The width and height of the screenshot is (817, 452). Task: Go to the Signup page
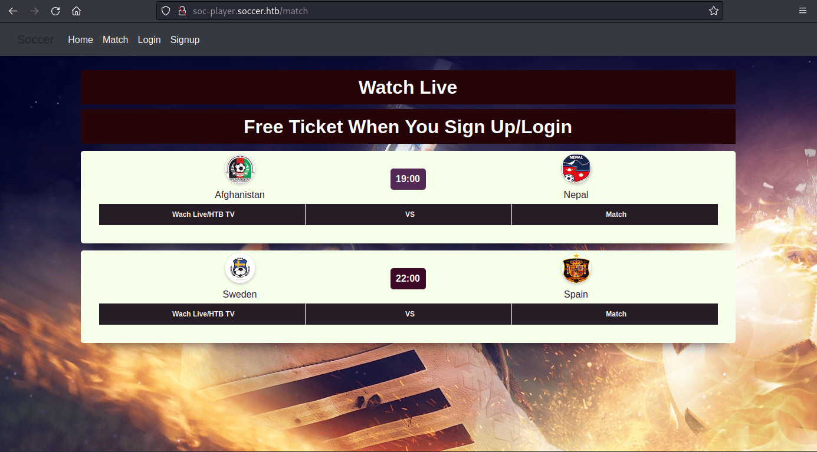pos(185,39)
